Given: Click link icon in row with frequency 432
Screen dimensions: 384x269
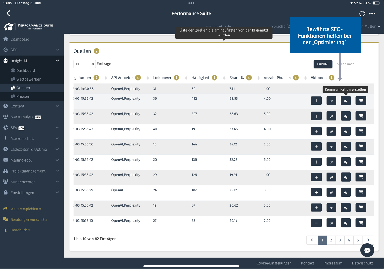Looking at the screenshot, I should 331,101.
